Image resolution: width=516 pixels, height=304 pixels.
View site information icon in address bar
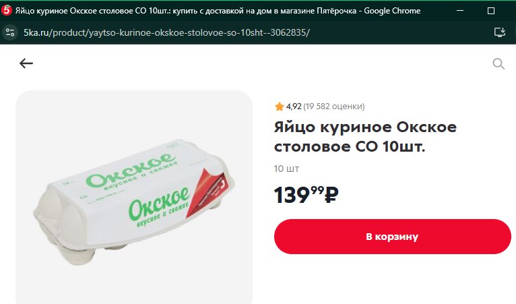[x=10, y=32]
